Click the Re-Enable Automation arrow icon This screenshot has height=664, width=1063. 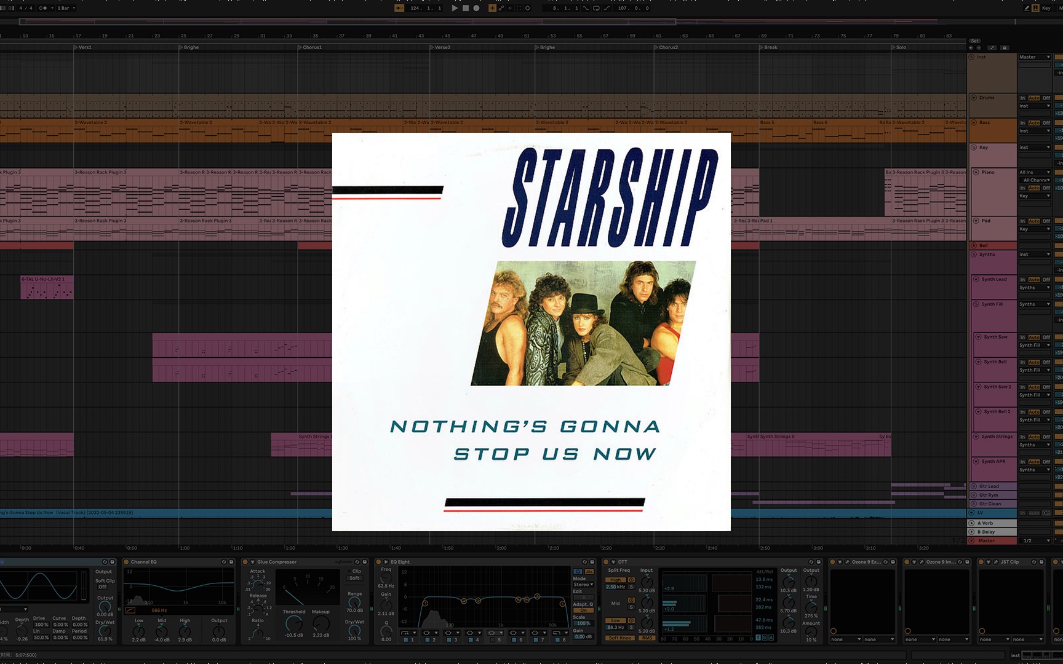(x=510, y=8)
